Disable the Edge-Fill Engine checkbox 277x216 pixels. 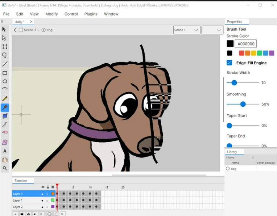229,63
